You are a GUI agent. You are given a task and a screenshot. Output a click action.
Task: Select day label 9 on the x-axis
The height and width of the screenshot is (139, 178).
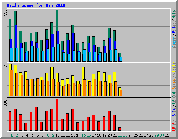pyautogui.click(x=53, y=135)
